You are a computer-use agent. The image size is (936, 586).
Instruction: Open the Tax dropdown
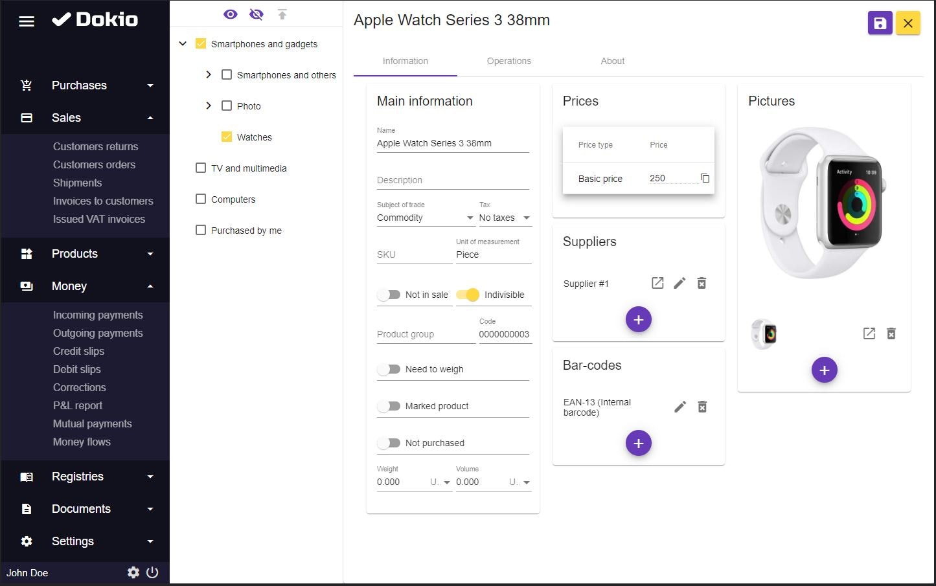tap(505, 218)
